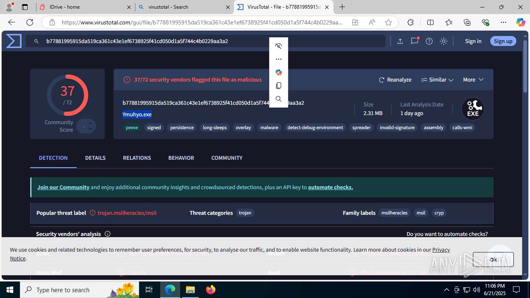The width and height of the screenshot is (530, 298).
Task: Open the Windows Start menu
Action: 10,290
